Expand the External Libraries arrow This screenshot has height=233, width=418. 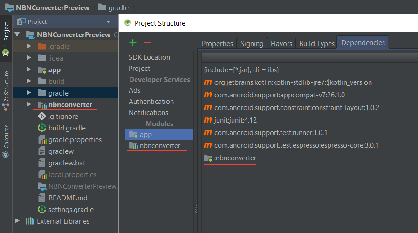coord(17,221)
